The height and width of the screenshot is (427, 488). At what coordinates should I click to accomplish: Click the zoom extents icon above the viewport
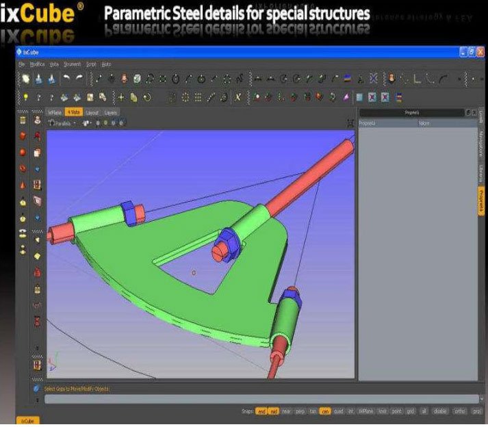(351, 123)
